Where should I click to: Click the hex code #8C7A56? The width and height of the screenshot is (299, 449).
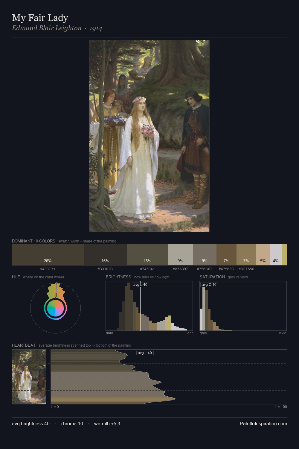(246, 269)
